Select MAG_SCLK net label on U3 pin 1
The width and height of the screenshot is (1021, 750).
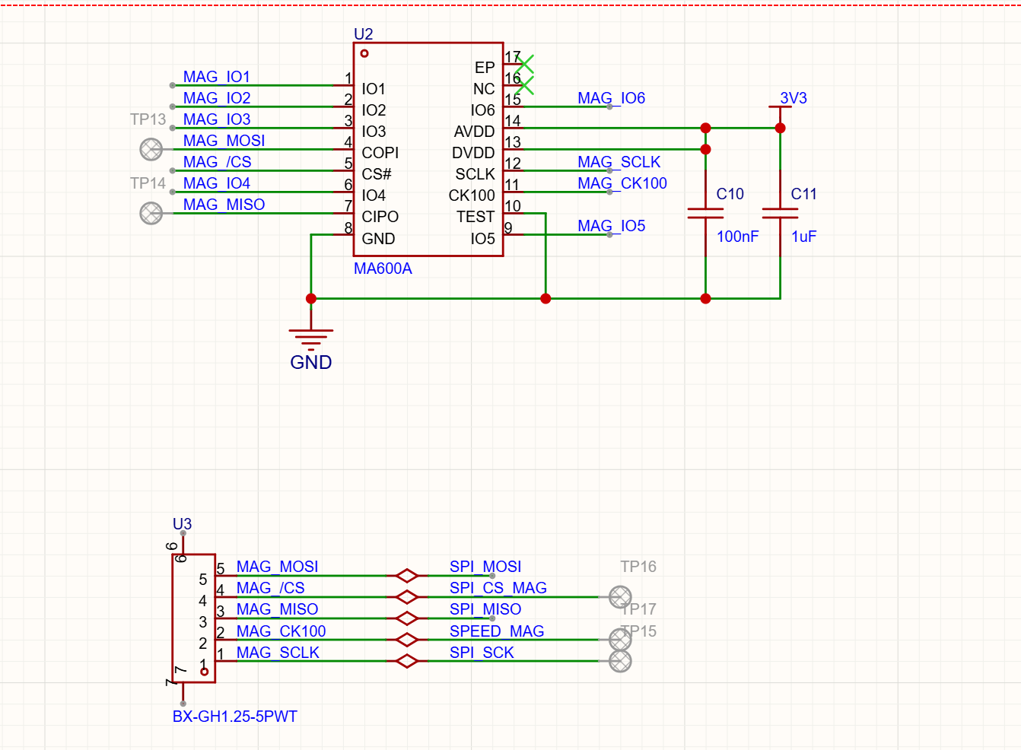(278, 653)
